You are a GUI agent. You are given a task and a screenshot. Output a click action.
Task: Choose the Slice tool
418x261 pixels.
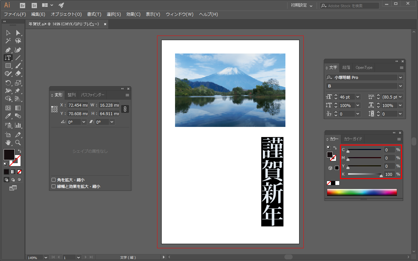point(18,134)
